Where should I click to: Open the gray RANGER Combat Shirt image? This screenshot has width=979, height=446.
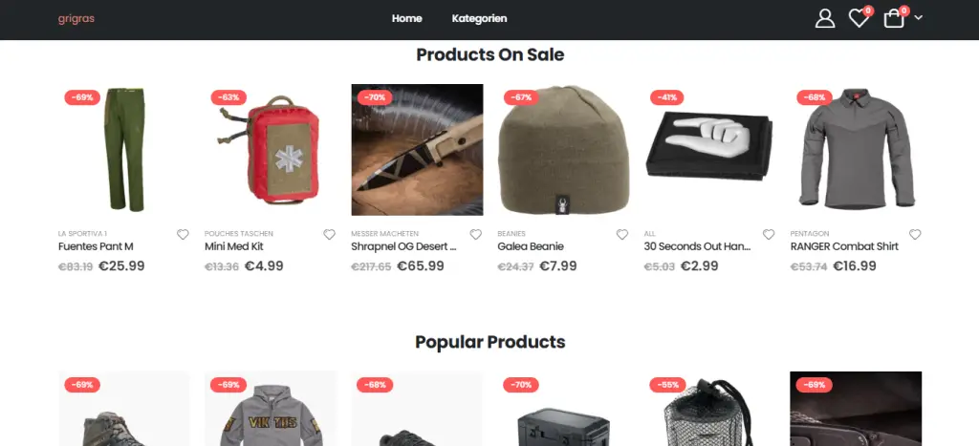point(856,150)
